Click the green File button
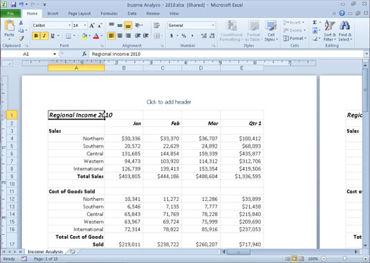 point(10,14)
